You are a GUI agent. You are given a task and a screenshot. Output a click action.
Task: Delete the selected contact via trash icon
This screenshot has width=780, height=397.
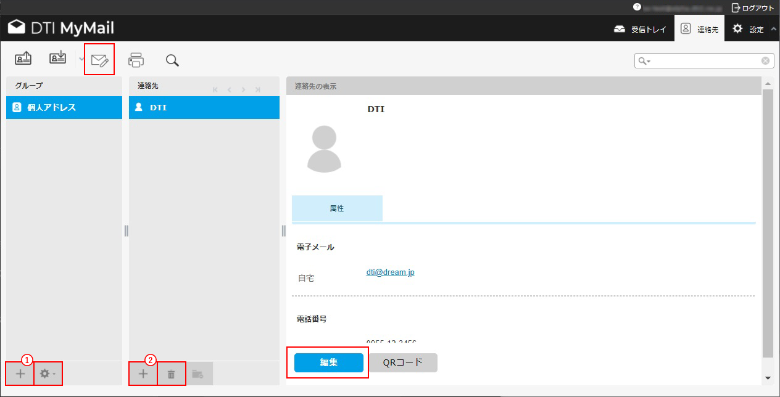(172, 374)
